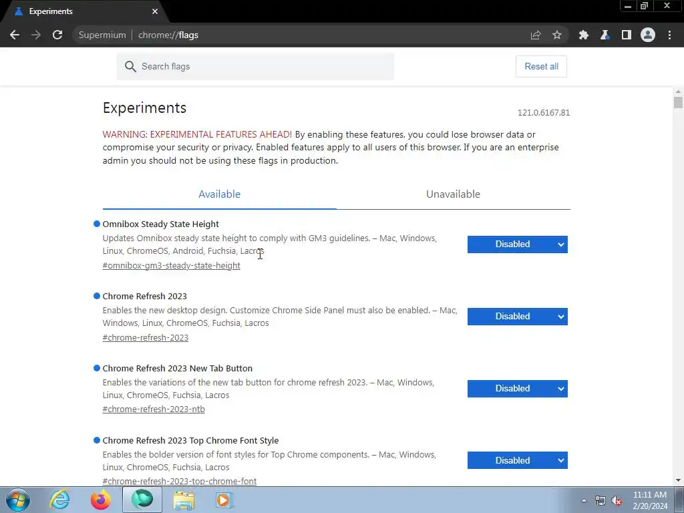Click Chrome Refresh 2023 Top Chrome Font Style title
The height and width of the screenshot is (513, 684).
[x=190, y=441]
